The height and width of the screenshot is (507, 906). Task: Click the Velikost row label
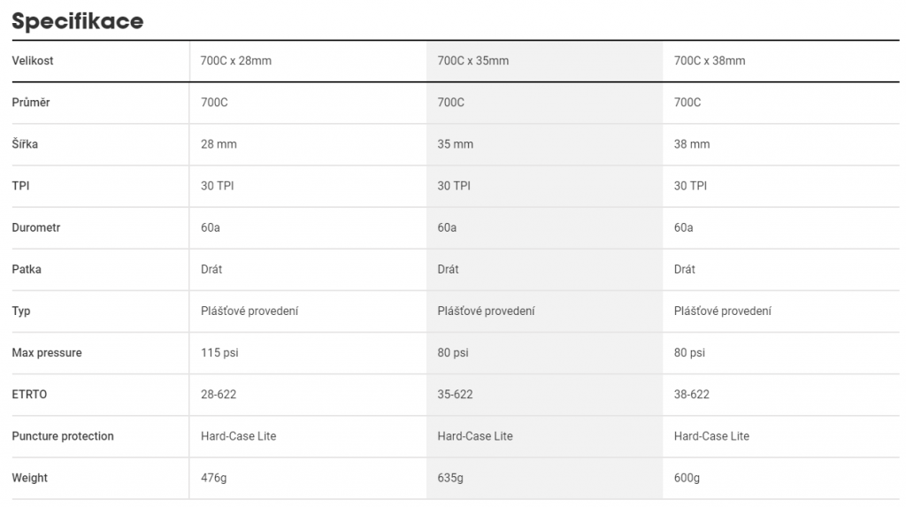[x=33, y=61]
